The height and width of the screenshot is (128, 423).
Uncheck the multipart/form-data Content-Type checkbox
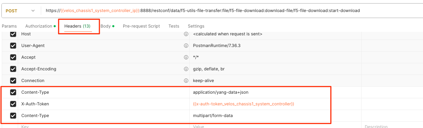coord(13,115)
